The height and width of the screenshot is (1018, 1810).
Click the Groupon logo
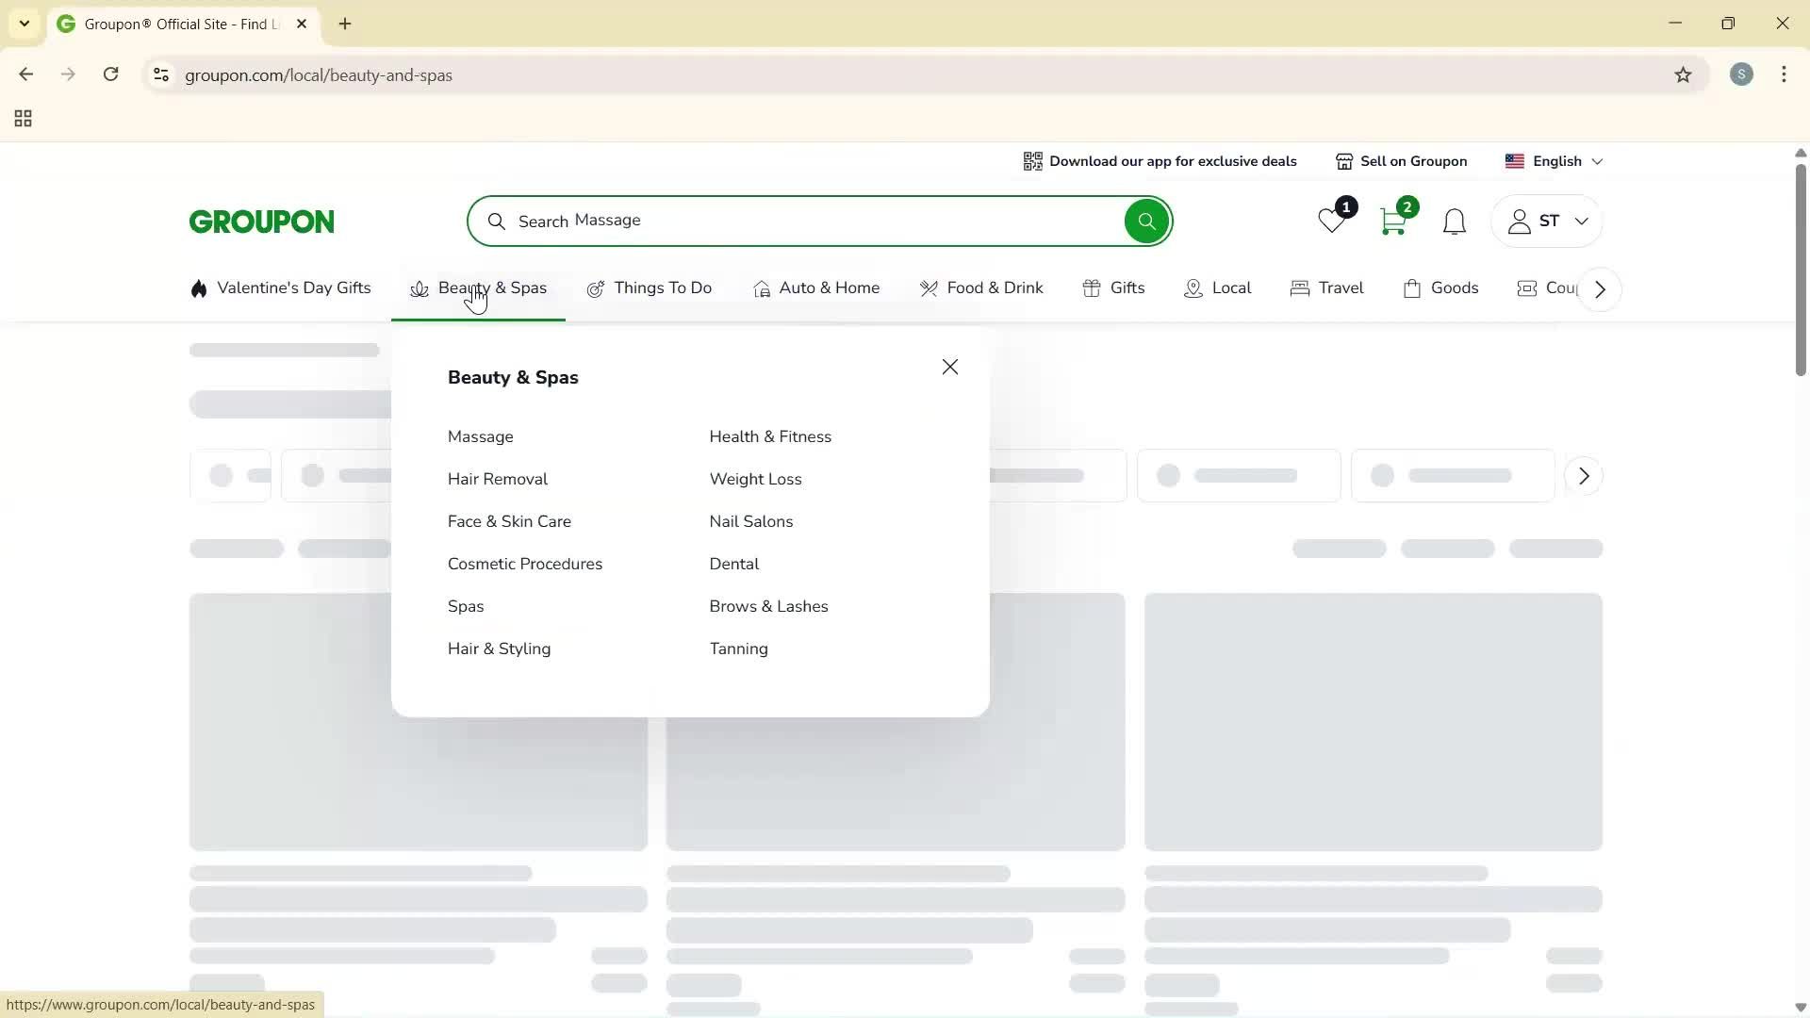pyautogui.click(x=261, y=221)
